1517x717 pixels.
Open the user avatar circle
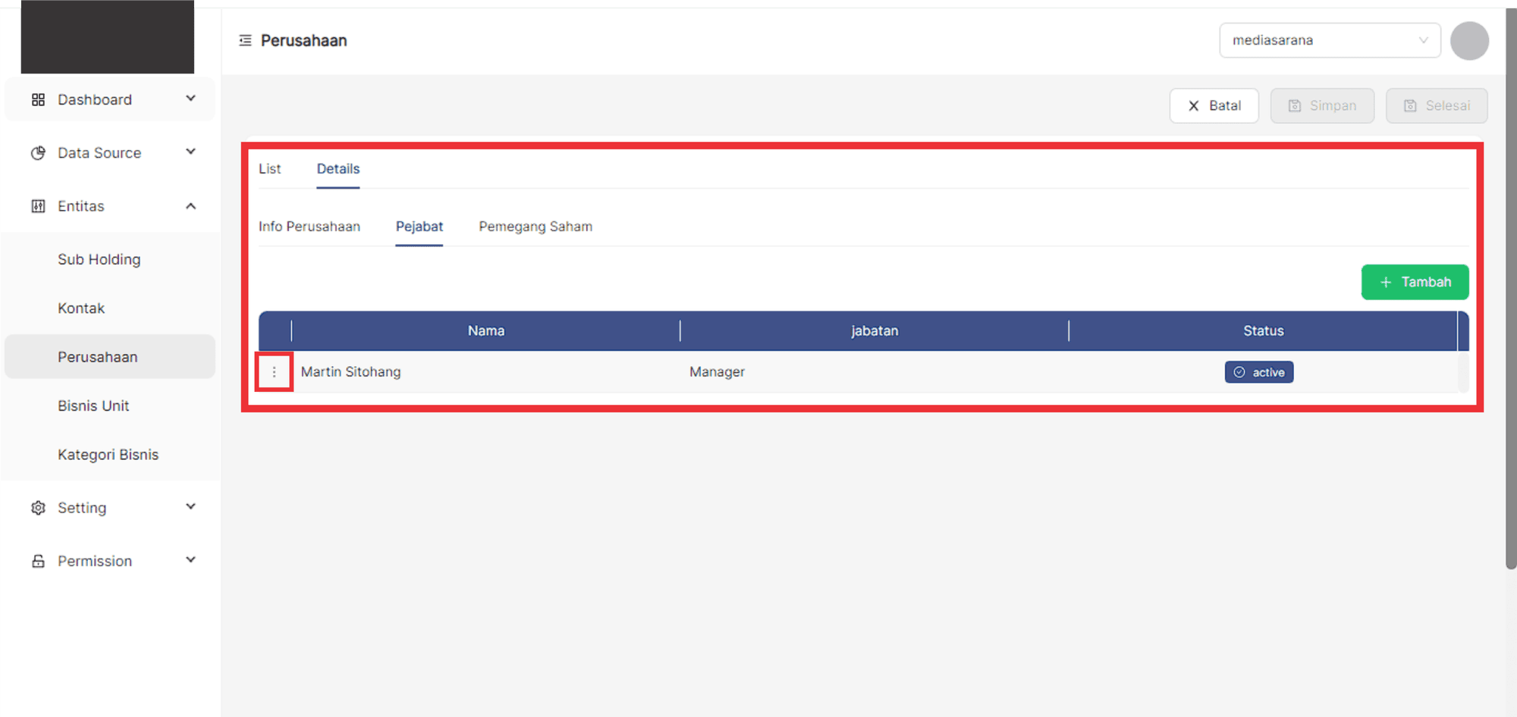click(1468, 41)
